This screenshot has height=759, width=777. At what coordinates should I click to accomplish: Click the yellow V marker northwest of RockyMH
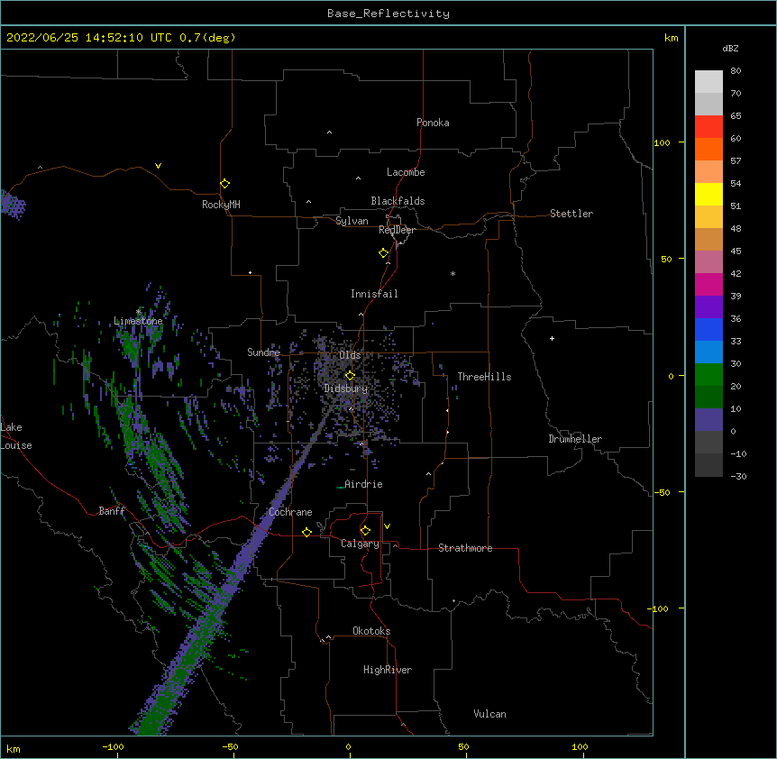point(158,166)
